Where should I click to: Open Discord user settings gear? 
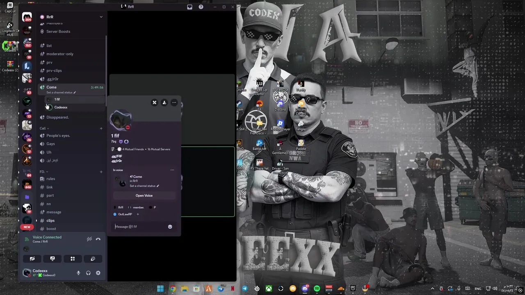click(98, 273)
